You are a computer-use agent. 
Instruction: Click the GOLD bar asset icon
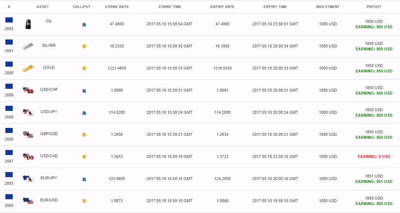[28, 68]
